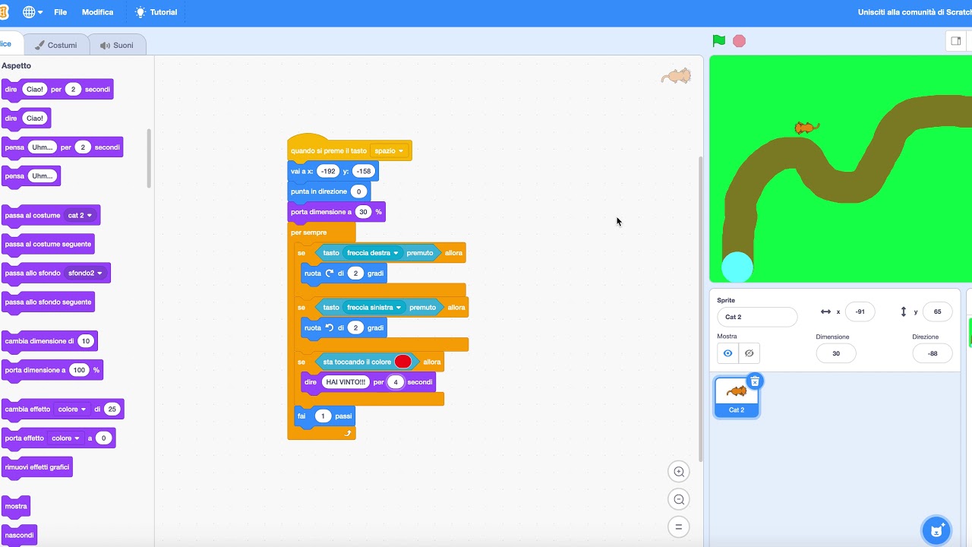
Task: Zoom out of the code workspace
Action: pyautogui.click(x=679, y=499)
